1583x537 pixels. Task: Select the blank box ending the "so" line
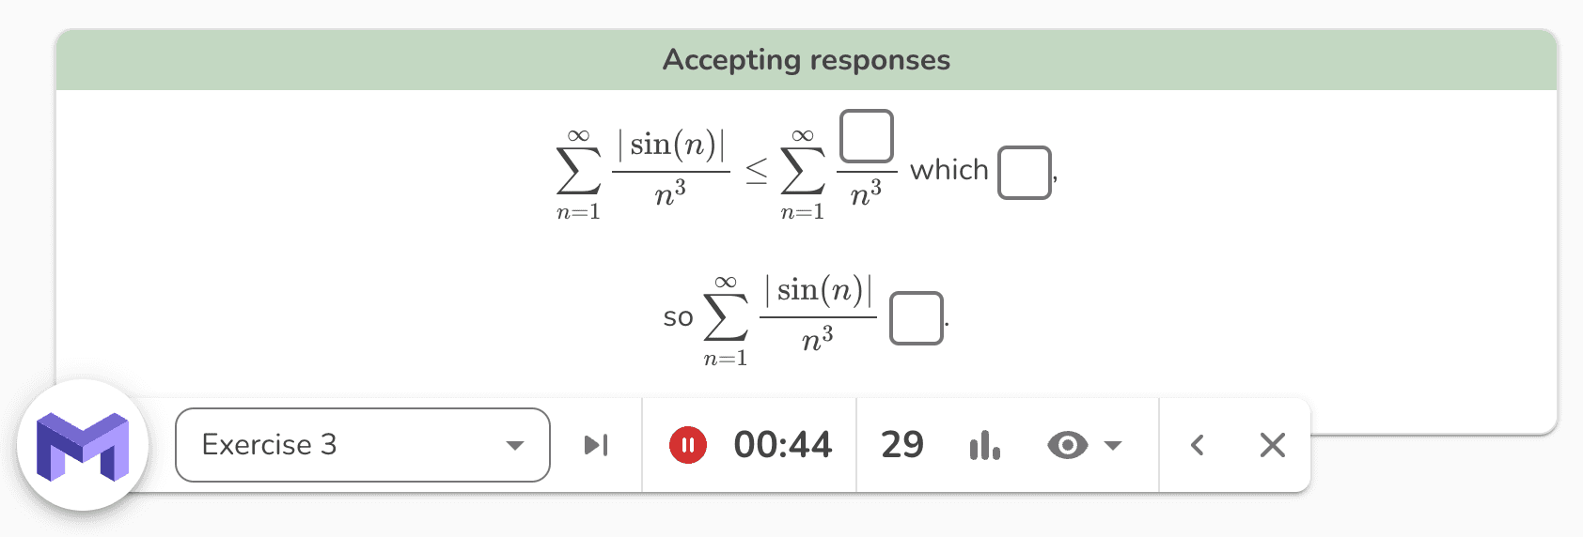(916, 318)
